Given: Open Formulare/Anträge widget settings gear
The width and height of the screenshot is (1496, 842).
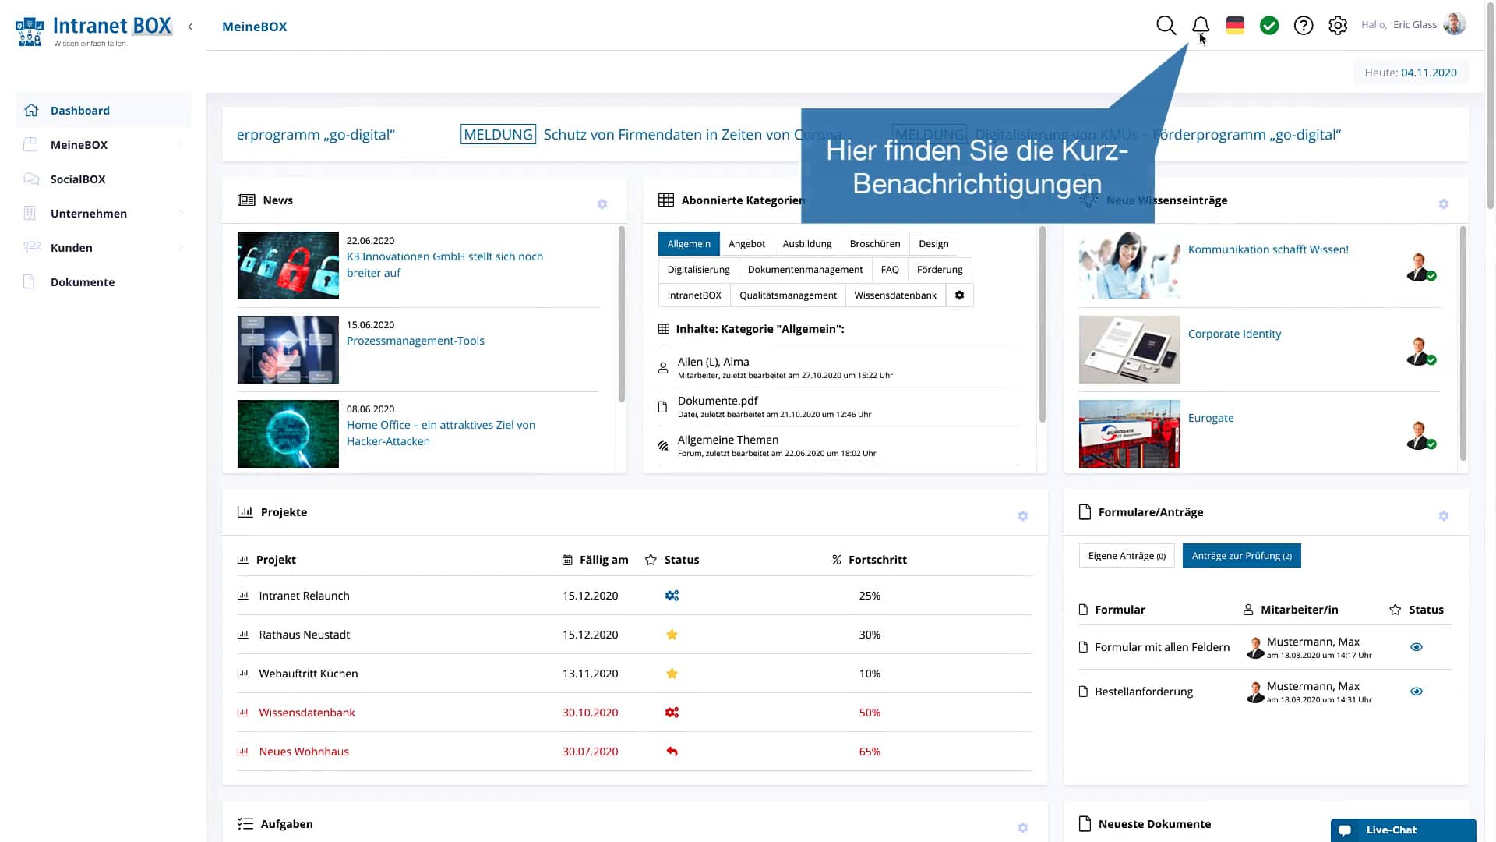Looking at the screenshot, I should click(1443, 515).
